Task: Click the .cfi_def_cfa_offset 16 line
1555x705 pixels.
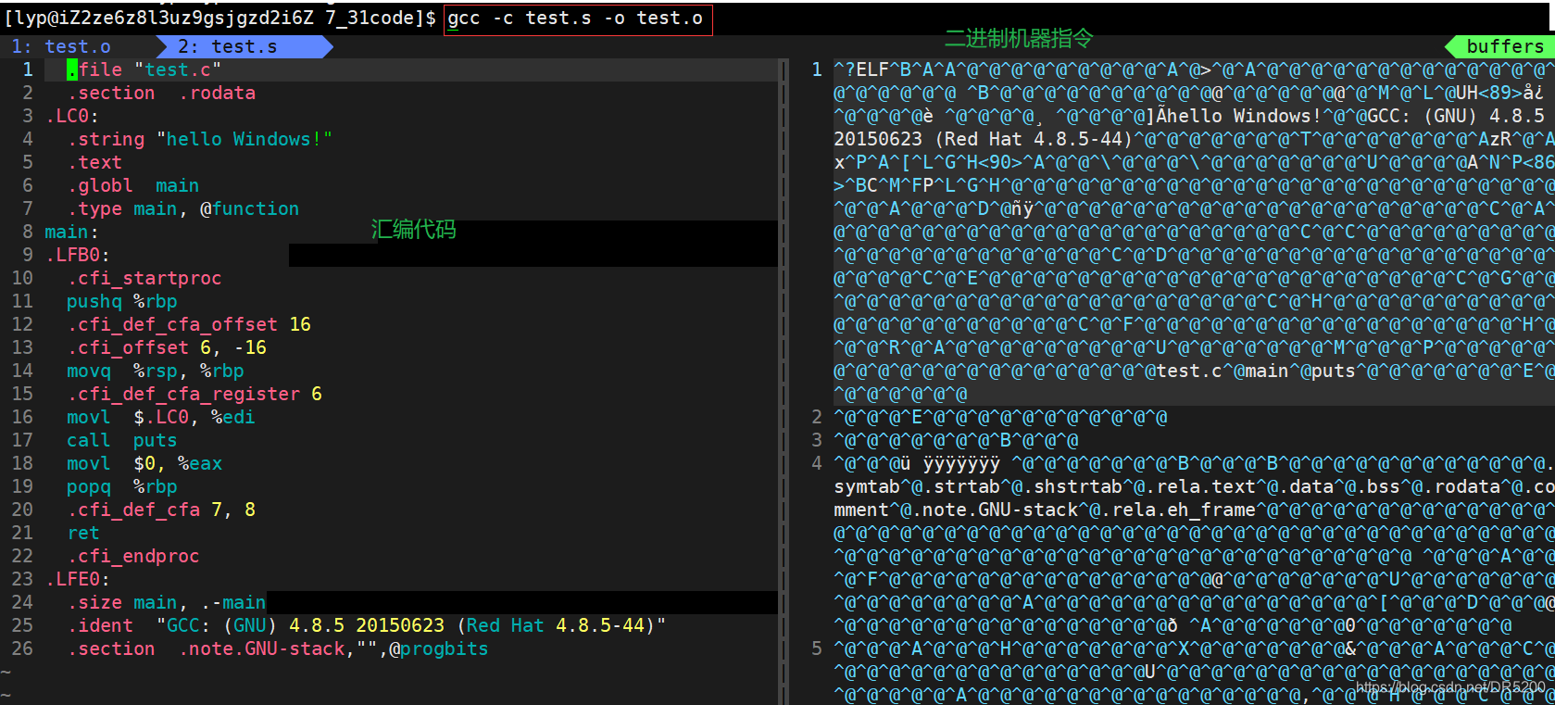Action: pos(189,324)
